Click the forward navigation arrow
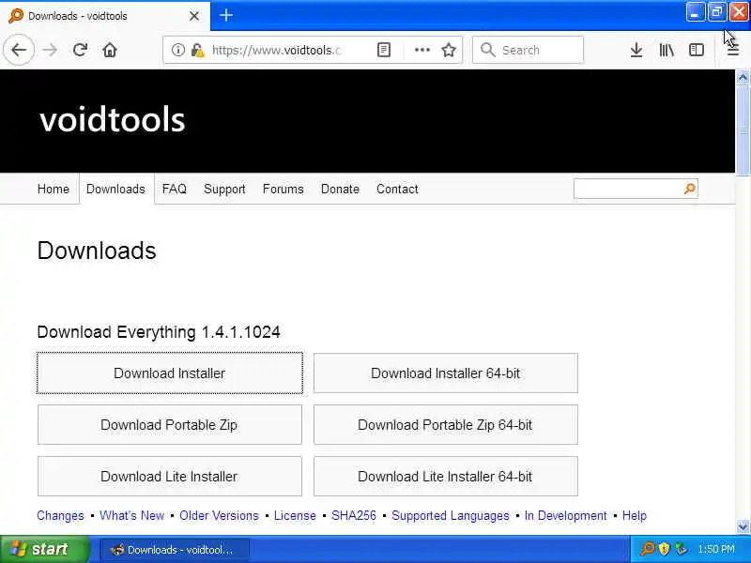Viewport: 751px width, 563px height. point(50,50)
